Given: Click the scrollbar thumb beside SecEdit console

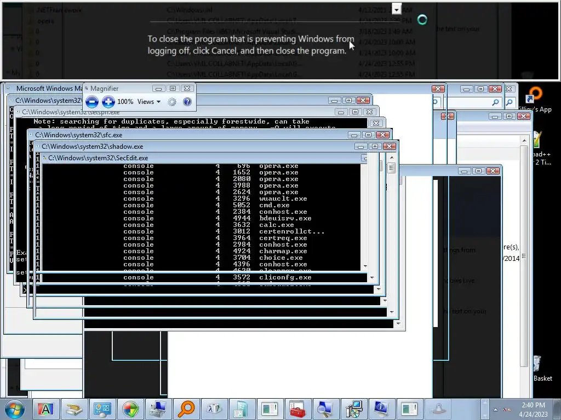Looking at the screenshot, I should pos(392,168).
